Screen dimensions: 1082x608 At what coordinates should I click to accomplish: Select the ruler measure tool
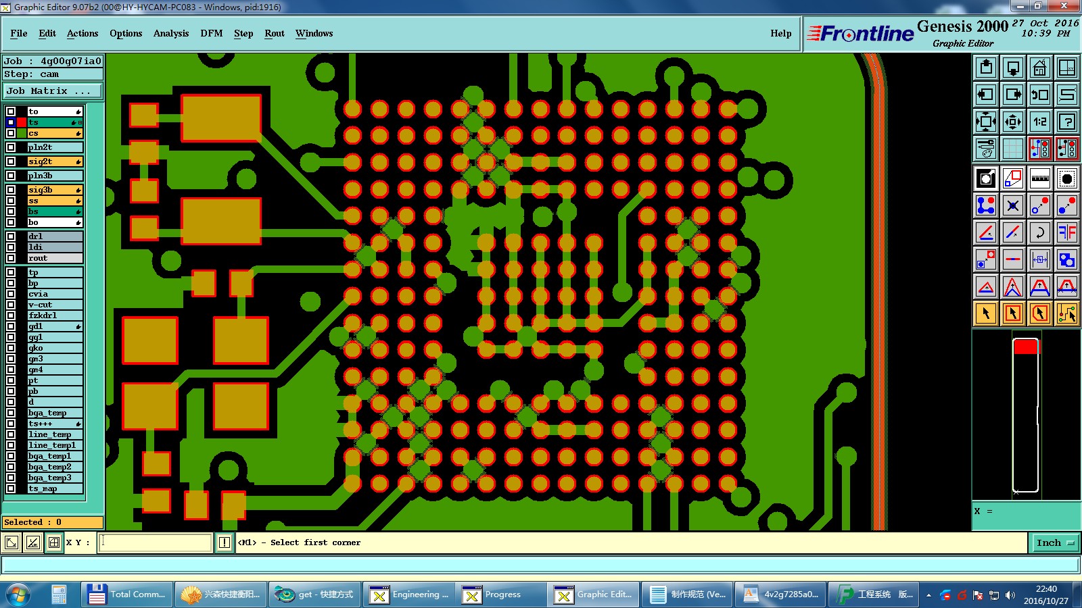pyautogui.click(x=1040, y=178)
